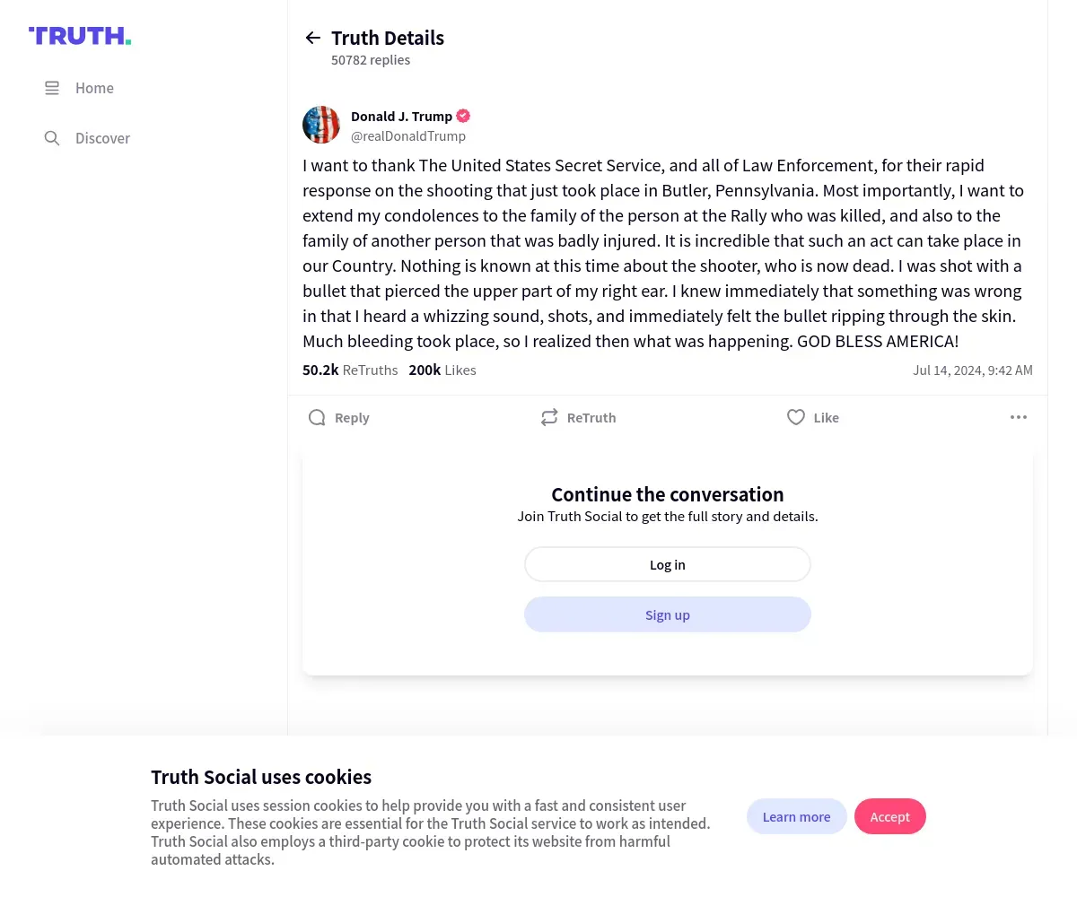Click Learn more about cookies
The width and height of the screenshot is (1077, 897).
tap(796, 816)
